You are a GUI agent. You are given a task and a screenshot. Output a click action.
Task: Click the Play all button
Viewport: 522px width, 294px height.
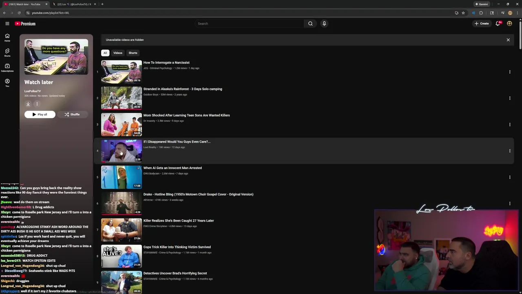[40, 114]
